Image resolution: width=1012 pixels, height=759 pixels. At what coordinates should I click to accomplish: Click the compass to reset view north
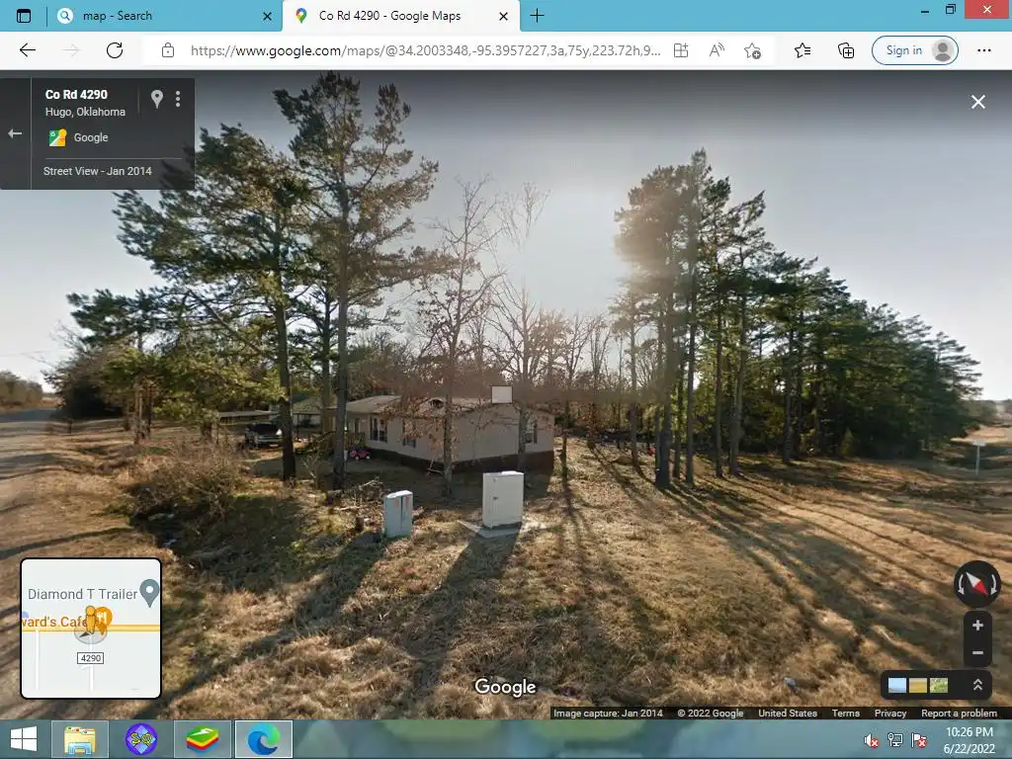pos(976,583)
